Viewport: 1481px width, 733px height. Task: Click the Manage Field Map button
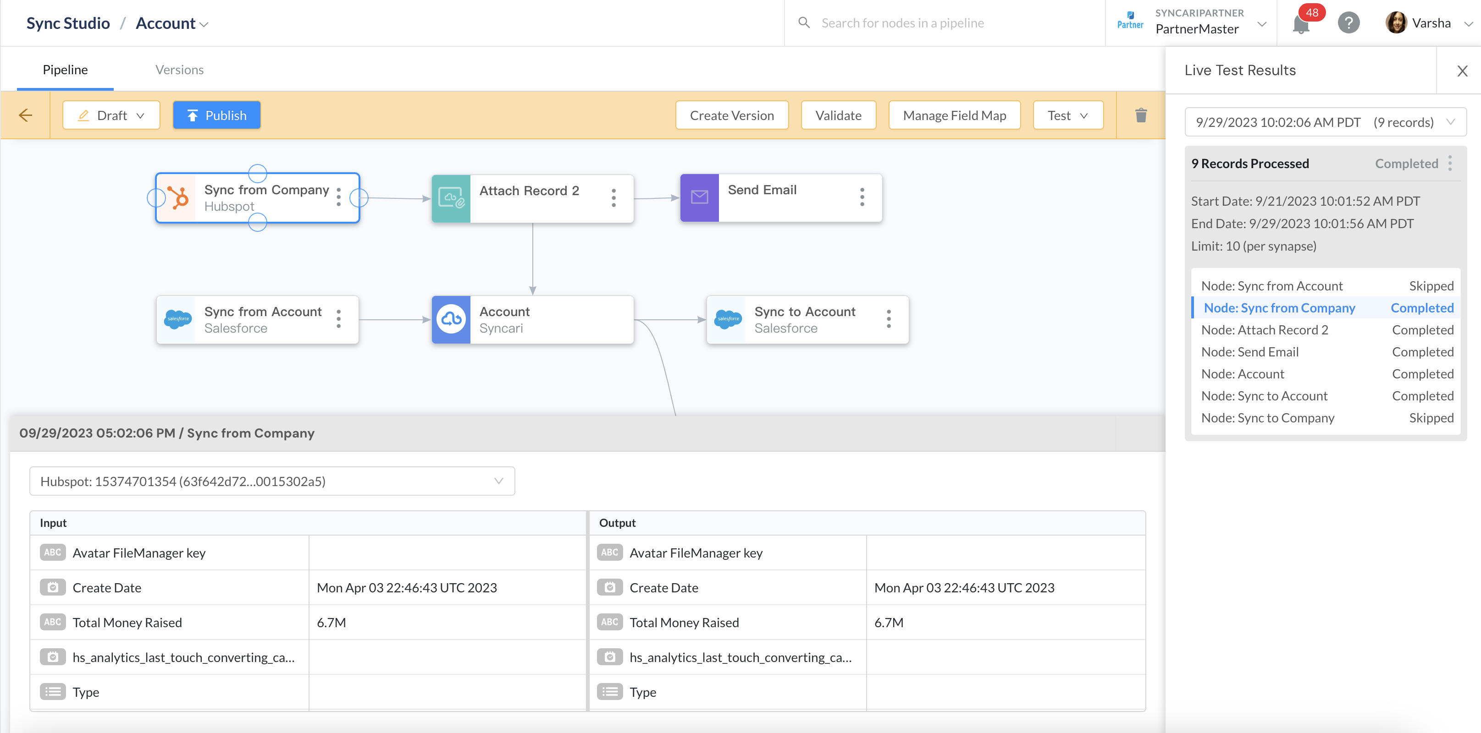tap(954, 115)
